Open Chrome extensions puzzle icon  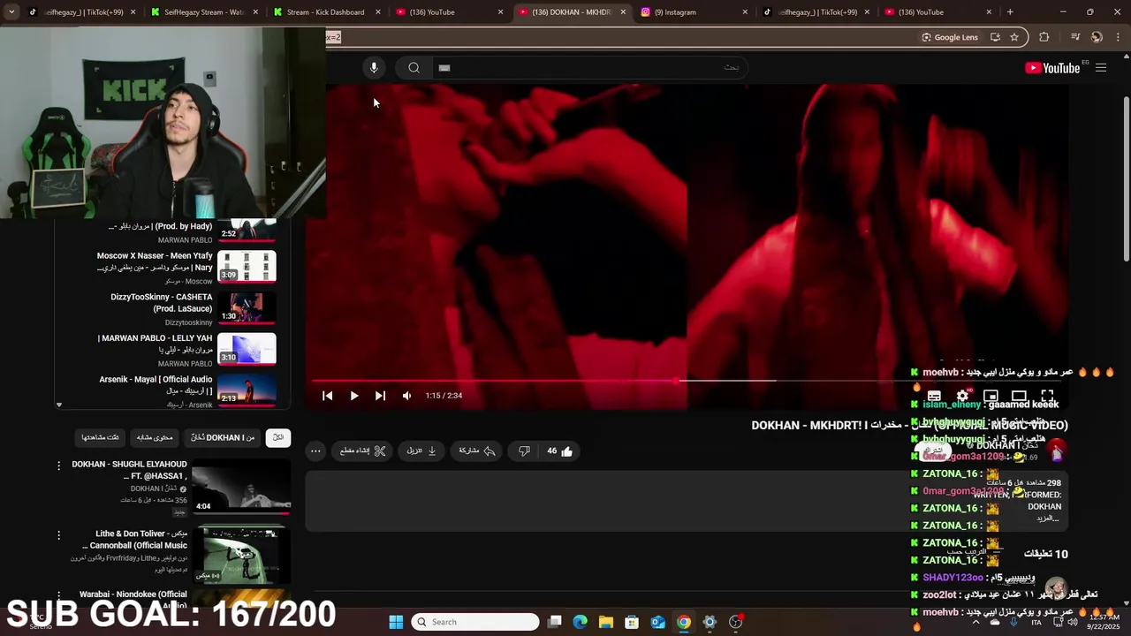pyautogui.click(x=1044, y=37)
